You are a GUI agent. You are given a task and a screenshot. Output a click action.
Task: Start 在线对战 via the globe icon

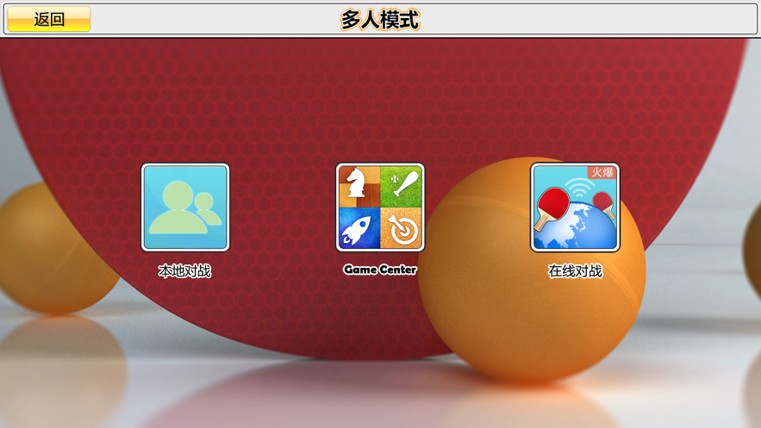tap(575, 208)
